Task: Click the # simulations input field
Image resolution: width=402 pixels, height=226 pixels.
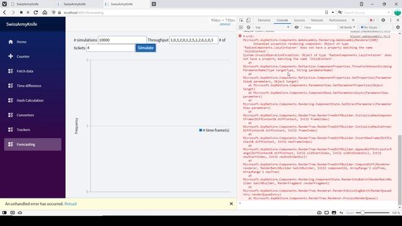Action: click(122, 40)
